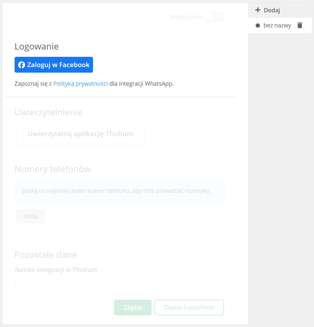Screen dimensions: 314x327
Task: Open the Polityką prywatności link
Action: pyautogui.click(x=80, y=84)
